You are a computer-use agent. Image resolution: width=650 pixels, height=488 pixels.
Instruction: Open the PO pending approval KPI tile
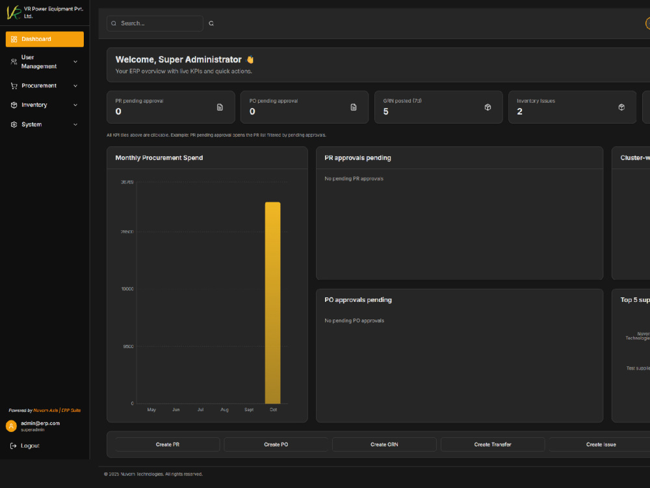click(x=305, y=107)
